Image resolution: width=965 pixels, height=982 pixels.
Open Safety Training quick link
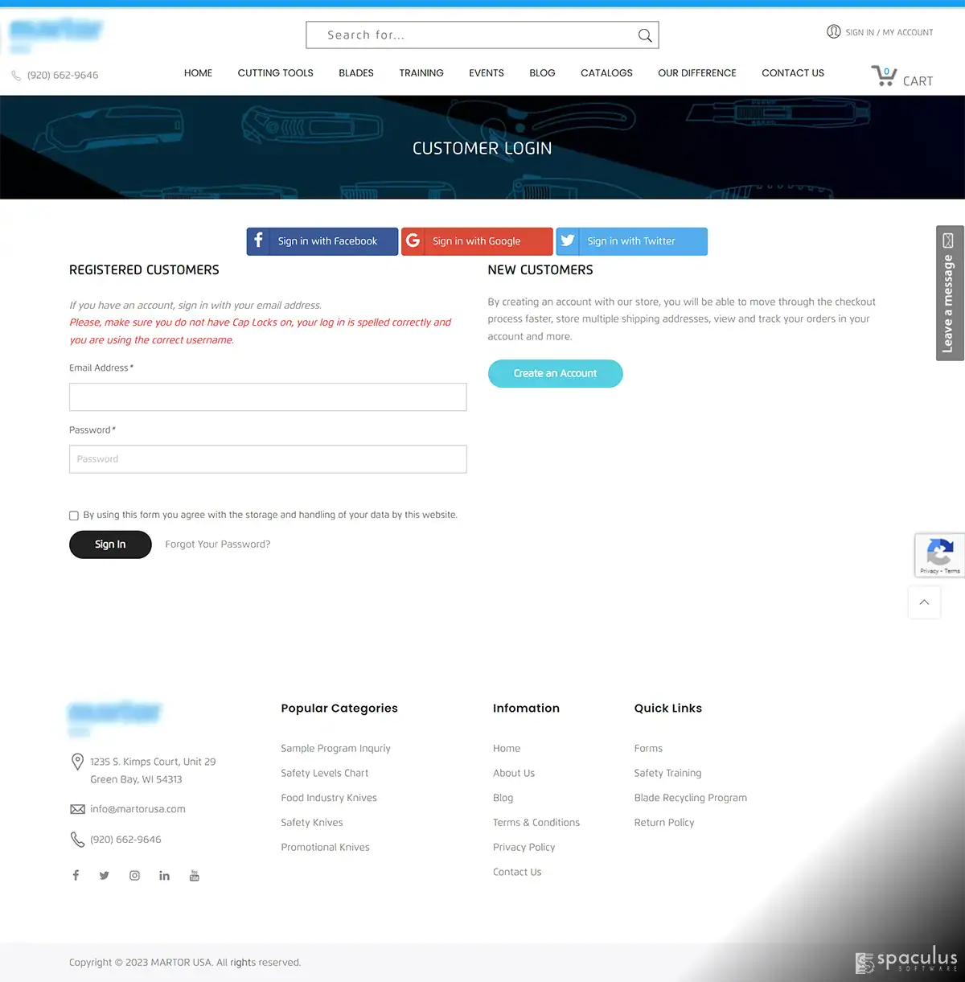[667, 774]
